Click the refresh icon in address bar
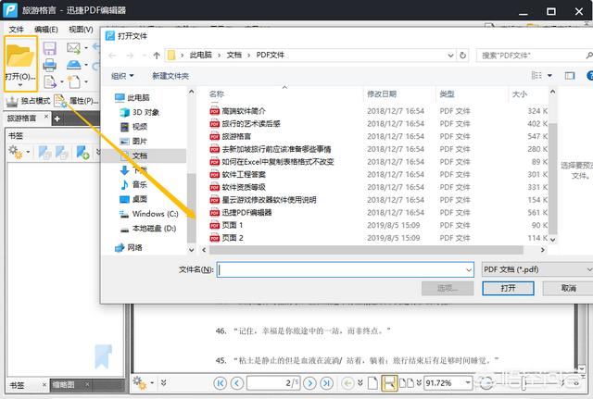The height and width of the screenshot is (399, 593). [463, 56]
